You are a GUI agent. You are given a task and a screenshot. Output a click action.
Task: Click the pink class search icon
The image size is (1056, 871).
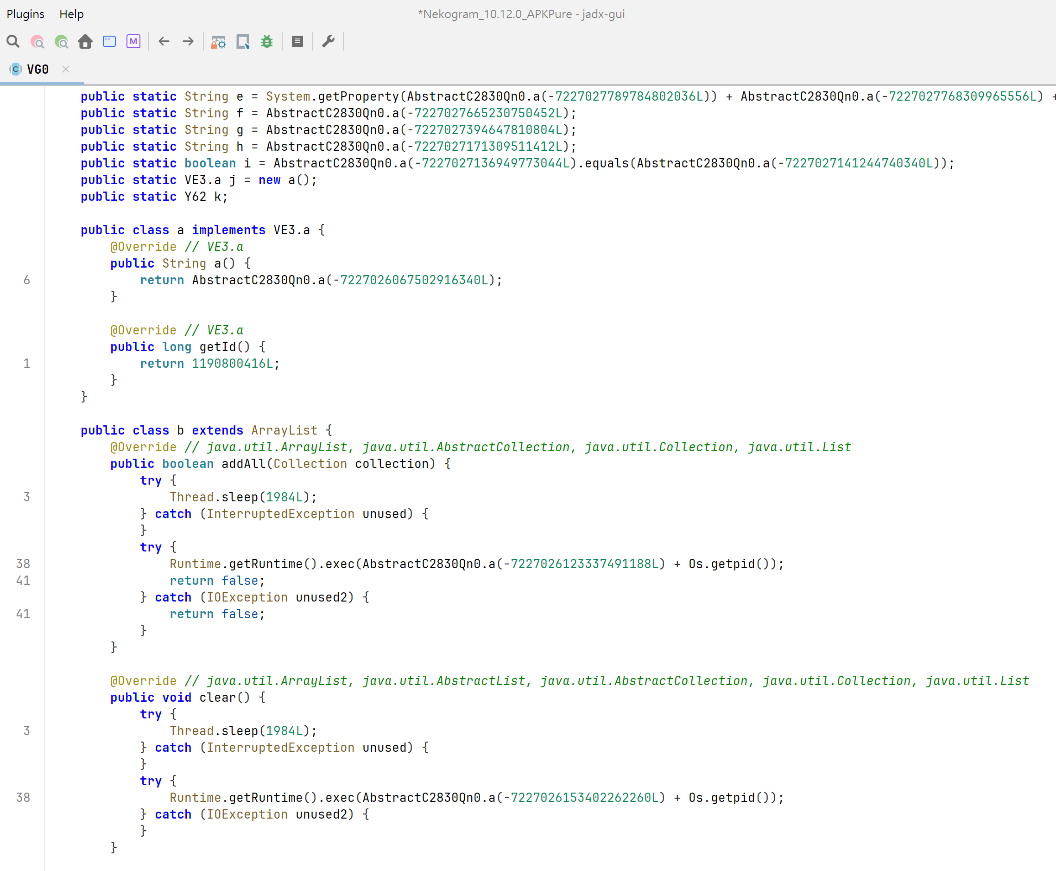(38, 42)
